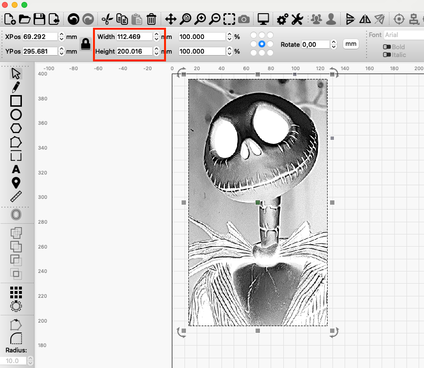424x368 pixels.
Task: Select the center anchor radio button
Action: tap(262, 44)
